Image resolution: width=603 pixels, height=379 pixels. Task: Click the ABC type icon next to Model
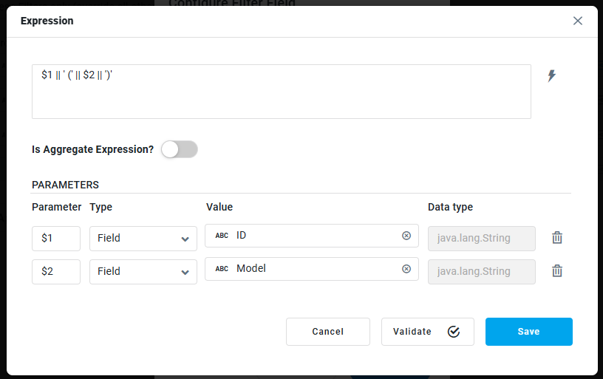click(222, 269)
